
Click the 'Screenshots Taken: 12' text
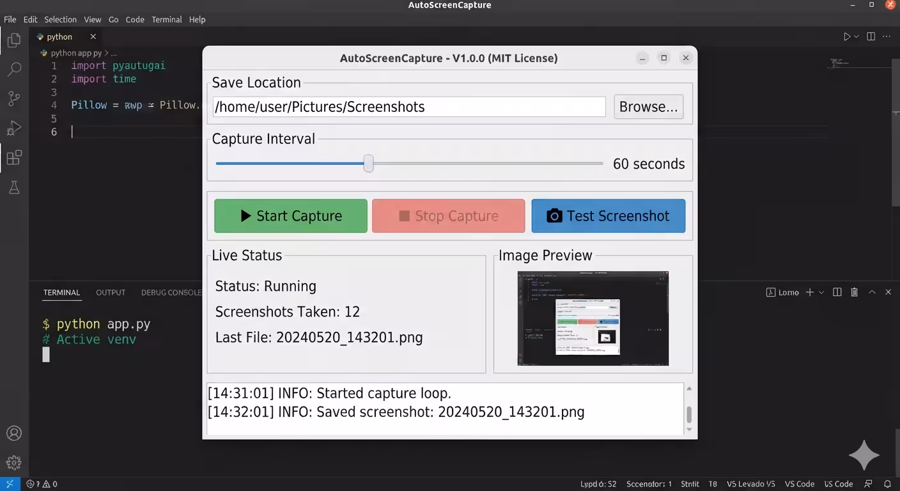(x=288, y=312)
